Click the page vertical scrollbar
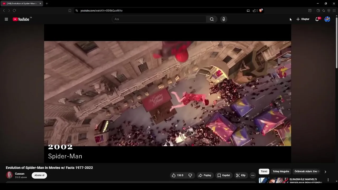338x190 pixels. 336,42
